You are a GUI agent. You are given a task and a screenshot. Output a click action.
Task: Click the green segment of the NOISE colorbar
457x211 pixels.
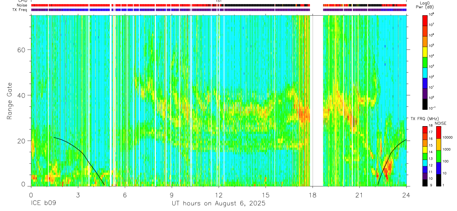click(439, 156)
